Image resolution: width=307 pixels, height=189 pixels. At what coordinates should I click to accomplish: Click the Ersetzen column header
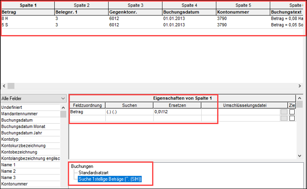[177, 105]
